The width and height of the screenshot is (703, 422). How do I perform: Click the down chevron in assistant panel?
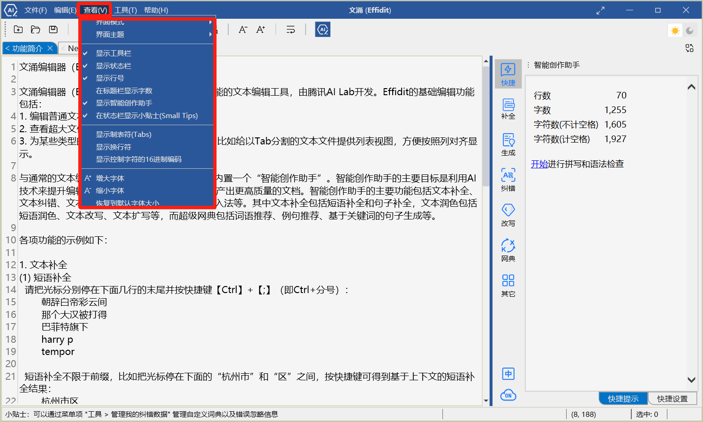tap(691, 380)
